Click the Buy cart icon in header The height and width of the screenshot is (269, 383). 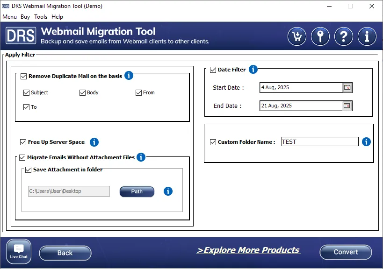[297, 36]
